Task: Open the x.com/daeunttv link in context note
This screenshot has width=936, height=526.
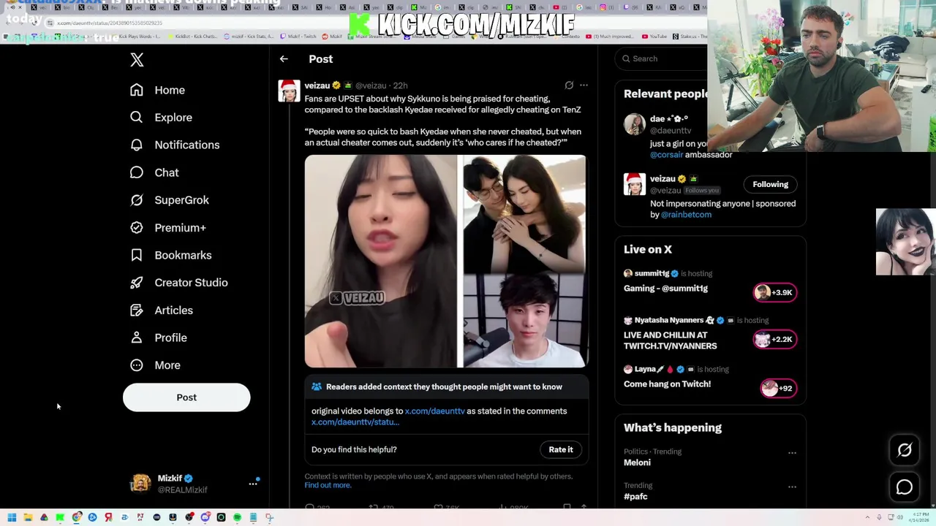Action: pyautogui.click(x=434, y=411)
